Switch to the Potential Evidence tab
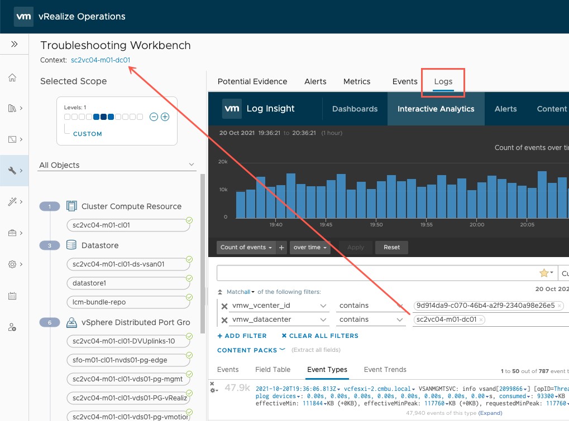This screenshot has width=569, height=421. (252, 81)
